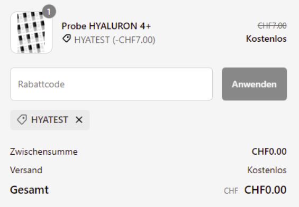299x207 pixels.
Task: Click the tag icon beside HYATEST (-CHF7.00)
Action: (x=67, y=39)
